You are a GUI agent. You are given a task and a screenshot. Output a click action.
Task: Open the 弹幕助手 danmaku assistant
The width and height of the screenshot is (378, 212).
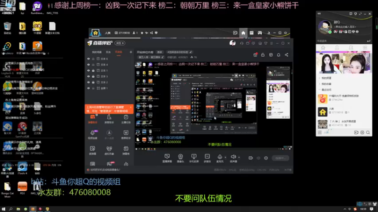coord(93,119)
